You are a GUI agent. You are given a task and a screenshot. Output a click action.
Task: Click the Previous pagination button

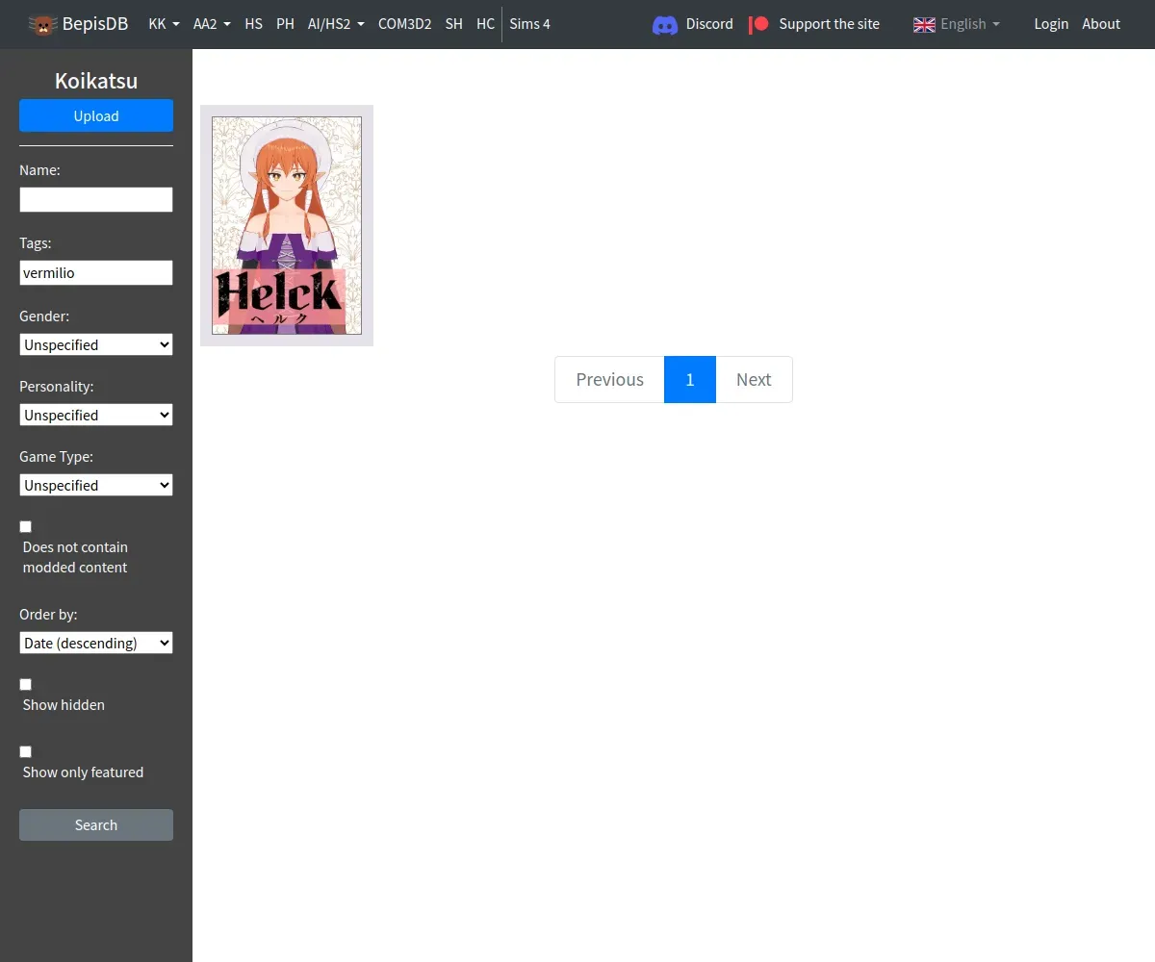(x=609, y=379)
